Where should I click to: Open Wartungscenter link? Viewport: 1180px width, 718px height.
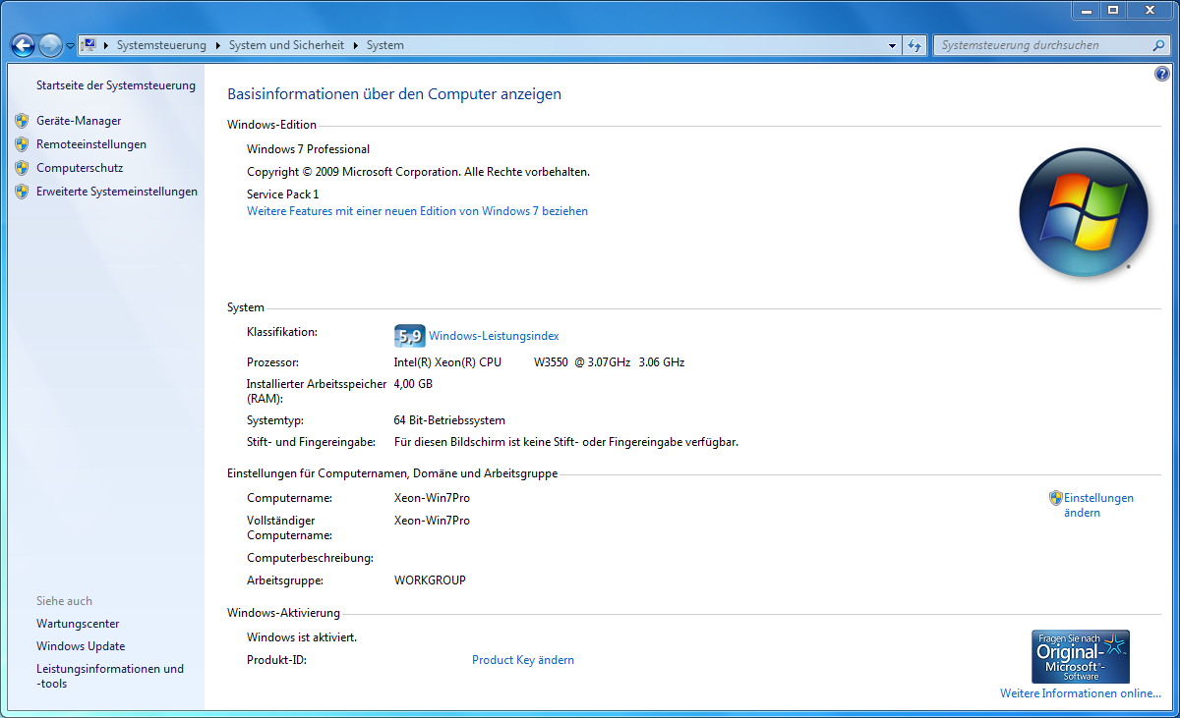pyautogui.click(x=78, y=624)
